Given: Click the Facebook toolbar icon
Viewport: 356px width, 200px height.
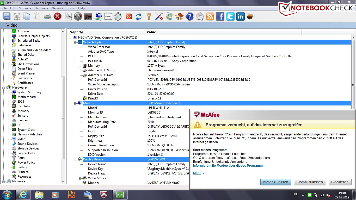Looking at the screenshot, I should click(x=220, y=16).
